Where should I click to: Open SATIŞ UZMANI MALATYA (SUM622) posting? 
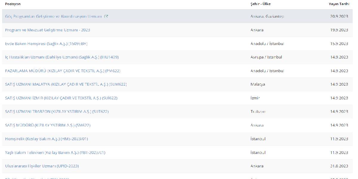(66, 84)
